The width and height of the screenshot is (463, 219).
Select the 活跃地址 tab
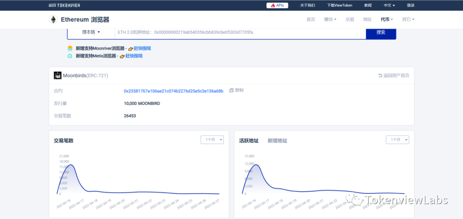tap(249, 141)
